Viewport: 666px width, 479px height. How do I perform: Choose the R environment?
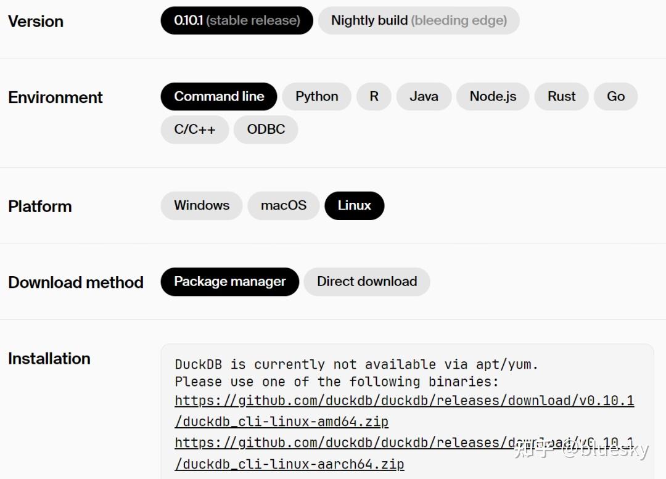[x=374, y=96]
